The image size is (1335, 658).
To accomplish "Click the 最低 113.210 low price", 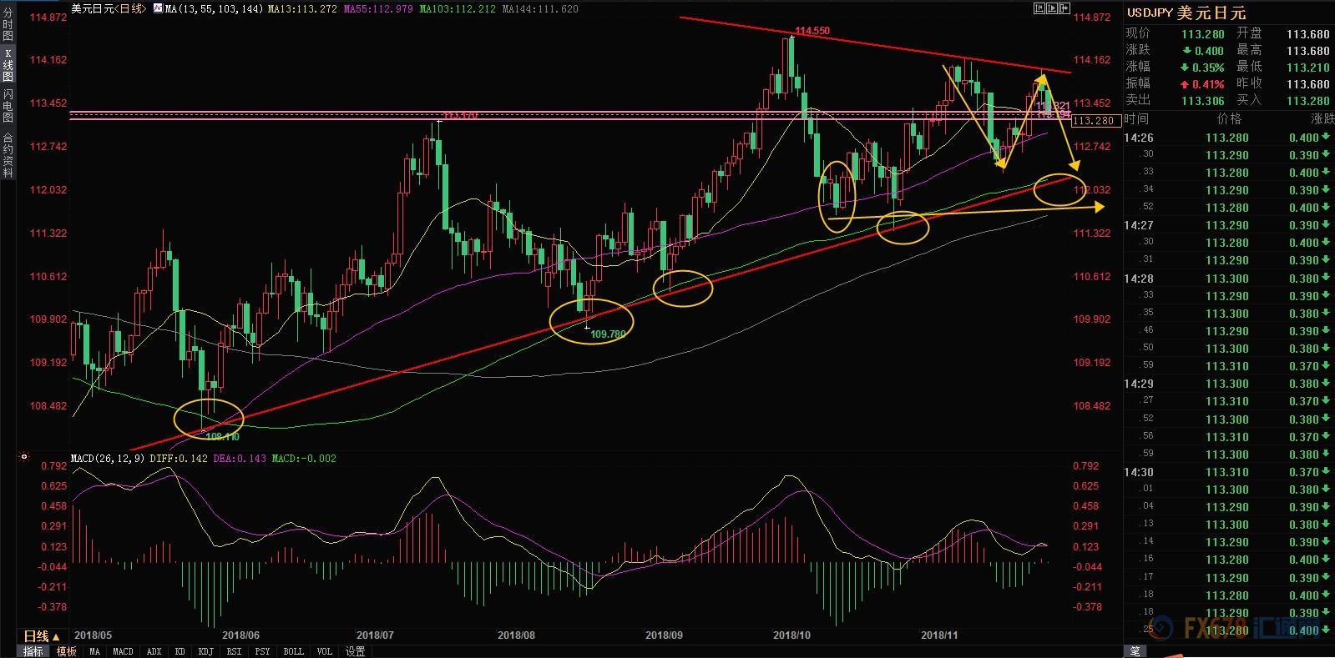I will point(1308,67).
